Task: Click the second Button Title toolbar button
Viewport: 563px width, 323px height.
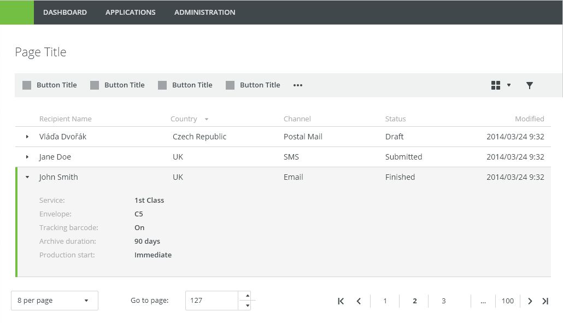Action: (118, 85)
